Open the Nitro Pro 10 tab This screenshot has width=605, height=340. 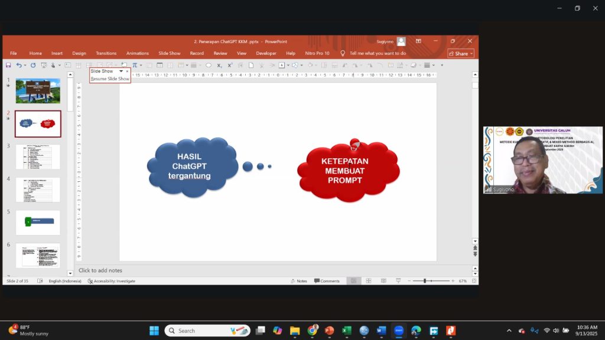(317, 53)
